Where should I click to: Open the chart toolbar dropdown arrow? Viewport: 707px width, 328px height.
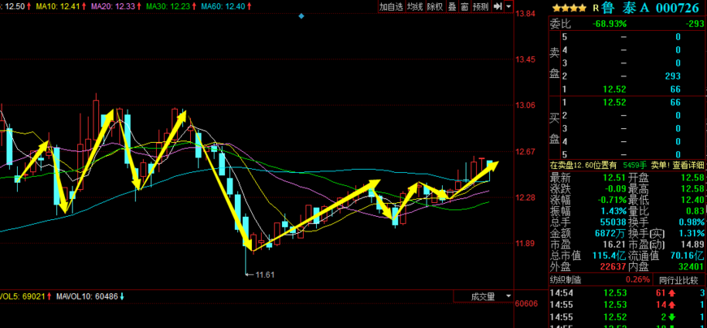pos(509,6)
